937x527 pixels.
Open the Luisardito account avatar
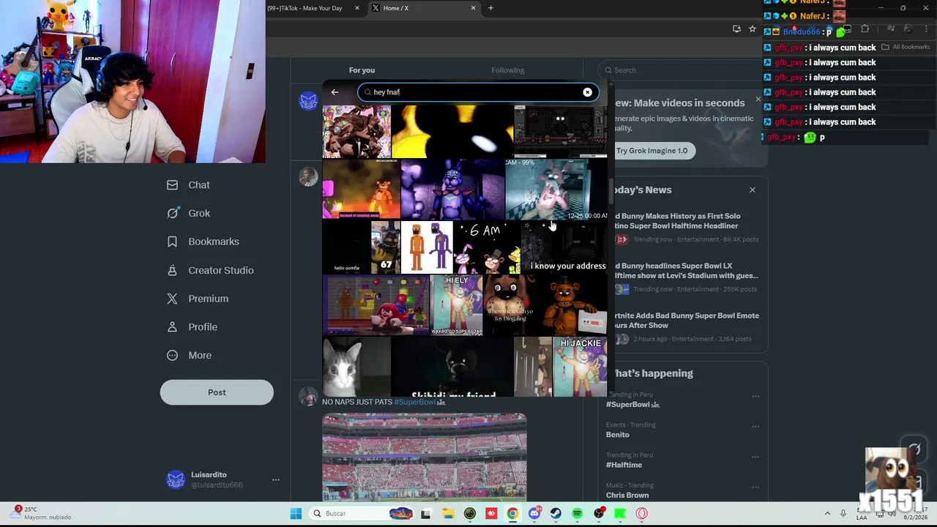(176, 479)
